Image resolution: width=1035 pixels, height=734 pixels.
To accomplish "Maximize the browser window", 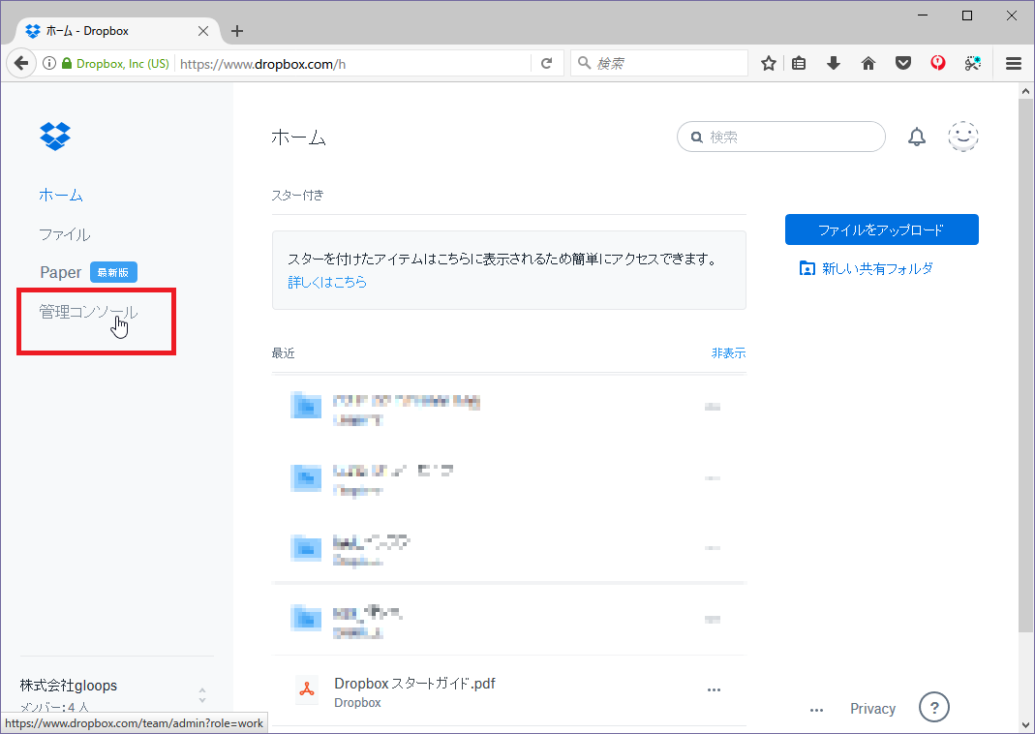I will (967, 15).
